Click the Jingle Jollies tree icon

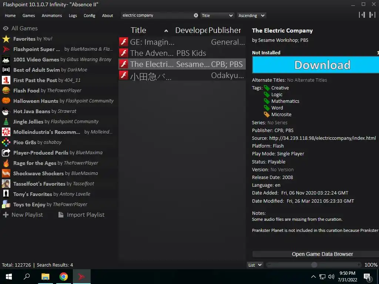pos(6,122)
